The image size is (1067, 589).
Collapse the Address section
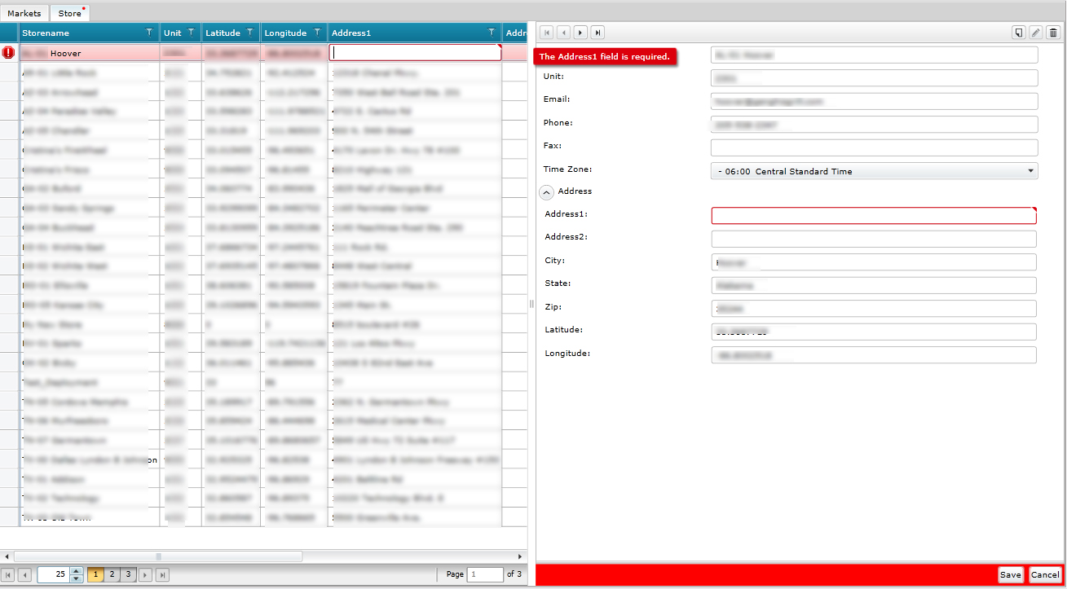tap(546, 192)
